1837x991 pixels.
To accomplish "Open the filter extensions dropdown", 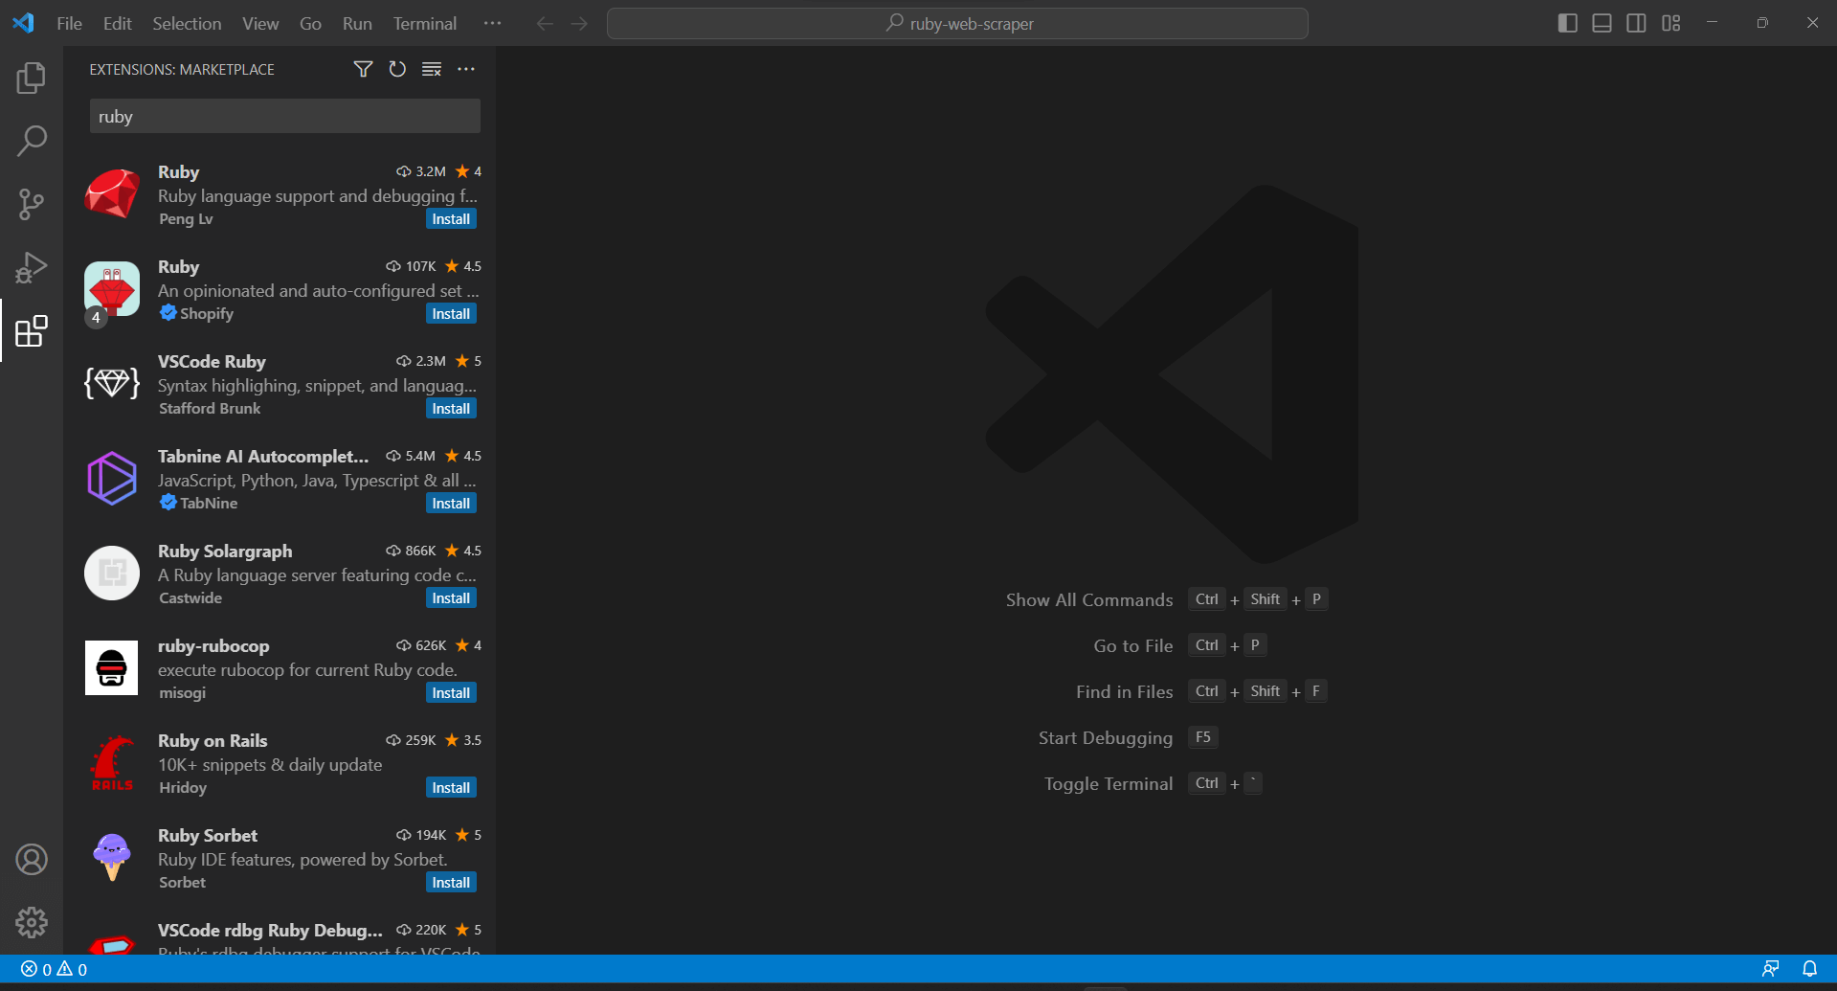I will pyautogui.click(x=363, y=69).
